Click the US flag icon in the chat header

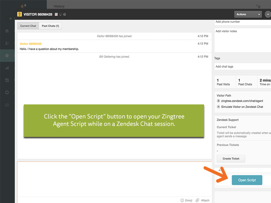click(56, 14)
